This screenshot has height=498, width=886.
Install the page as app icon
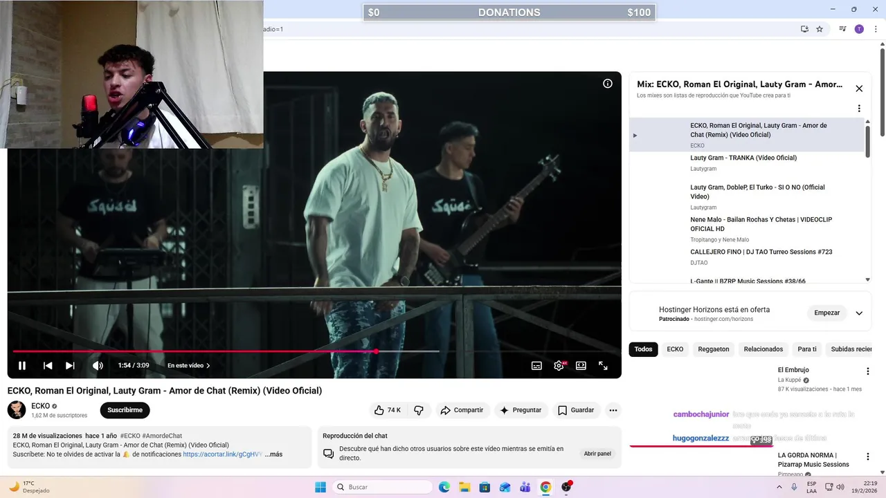tap(804, 29)
